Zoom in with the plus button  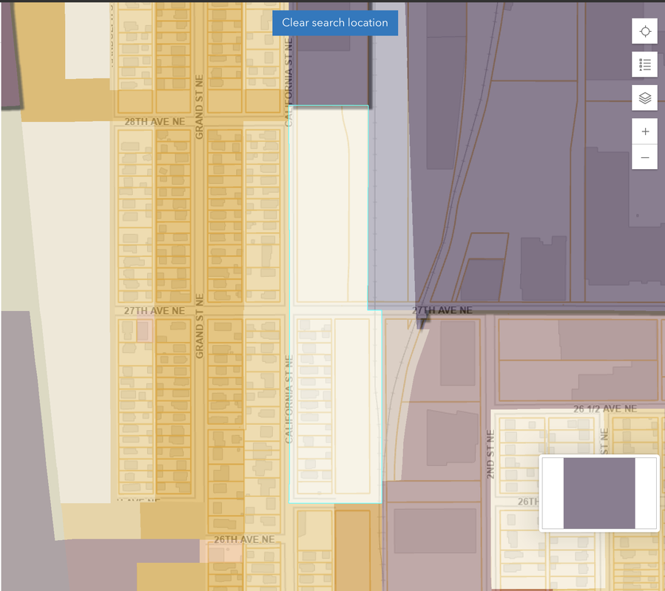[645, 131]
